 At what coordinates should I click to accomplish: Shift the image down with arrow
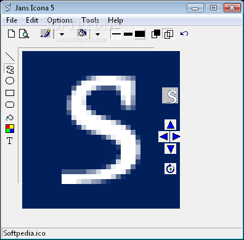coord(171,148)
